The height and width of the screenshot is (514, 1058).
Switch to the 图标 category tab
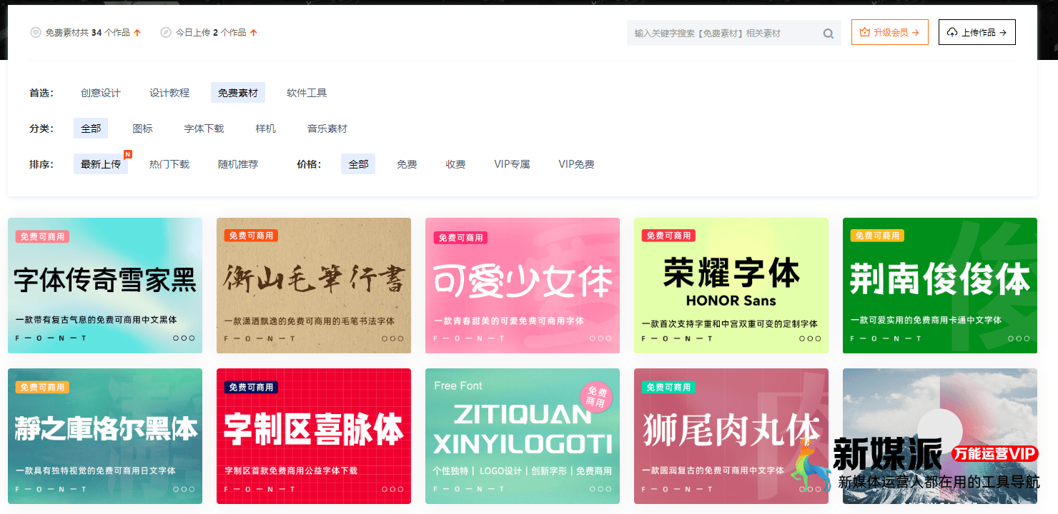point(142,128)
